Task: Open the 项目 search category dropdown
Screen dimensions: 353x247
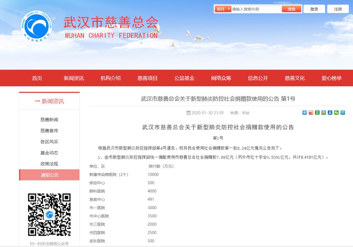Action: pyautogui.click(x=223, y=9)
